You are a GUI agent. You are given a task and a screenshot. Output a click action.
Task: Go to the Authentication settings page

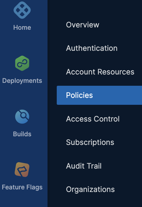pyautogui.click(x=92, y=48)
